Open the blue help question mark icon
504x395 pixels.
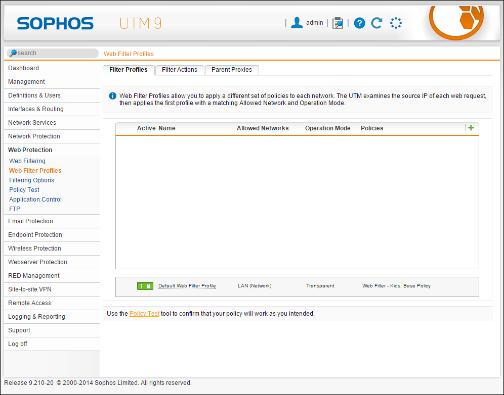pos(359,23)
